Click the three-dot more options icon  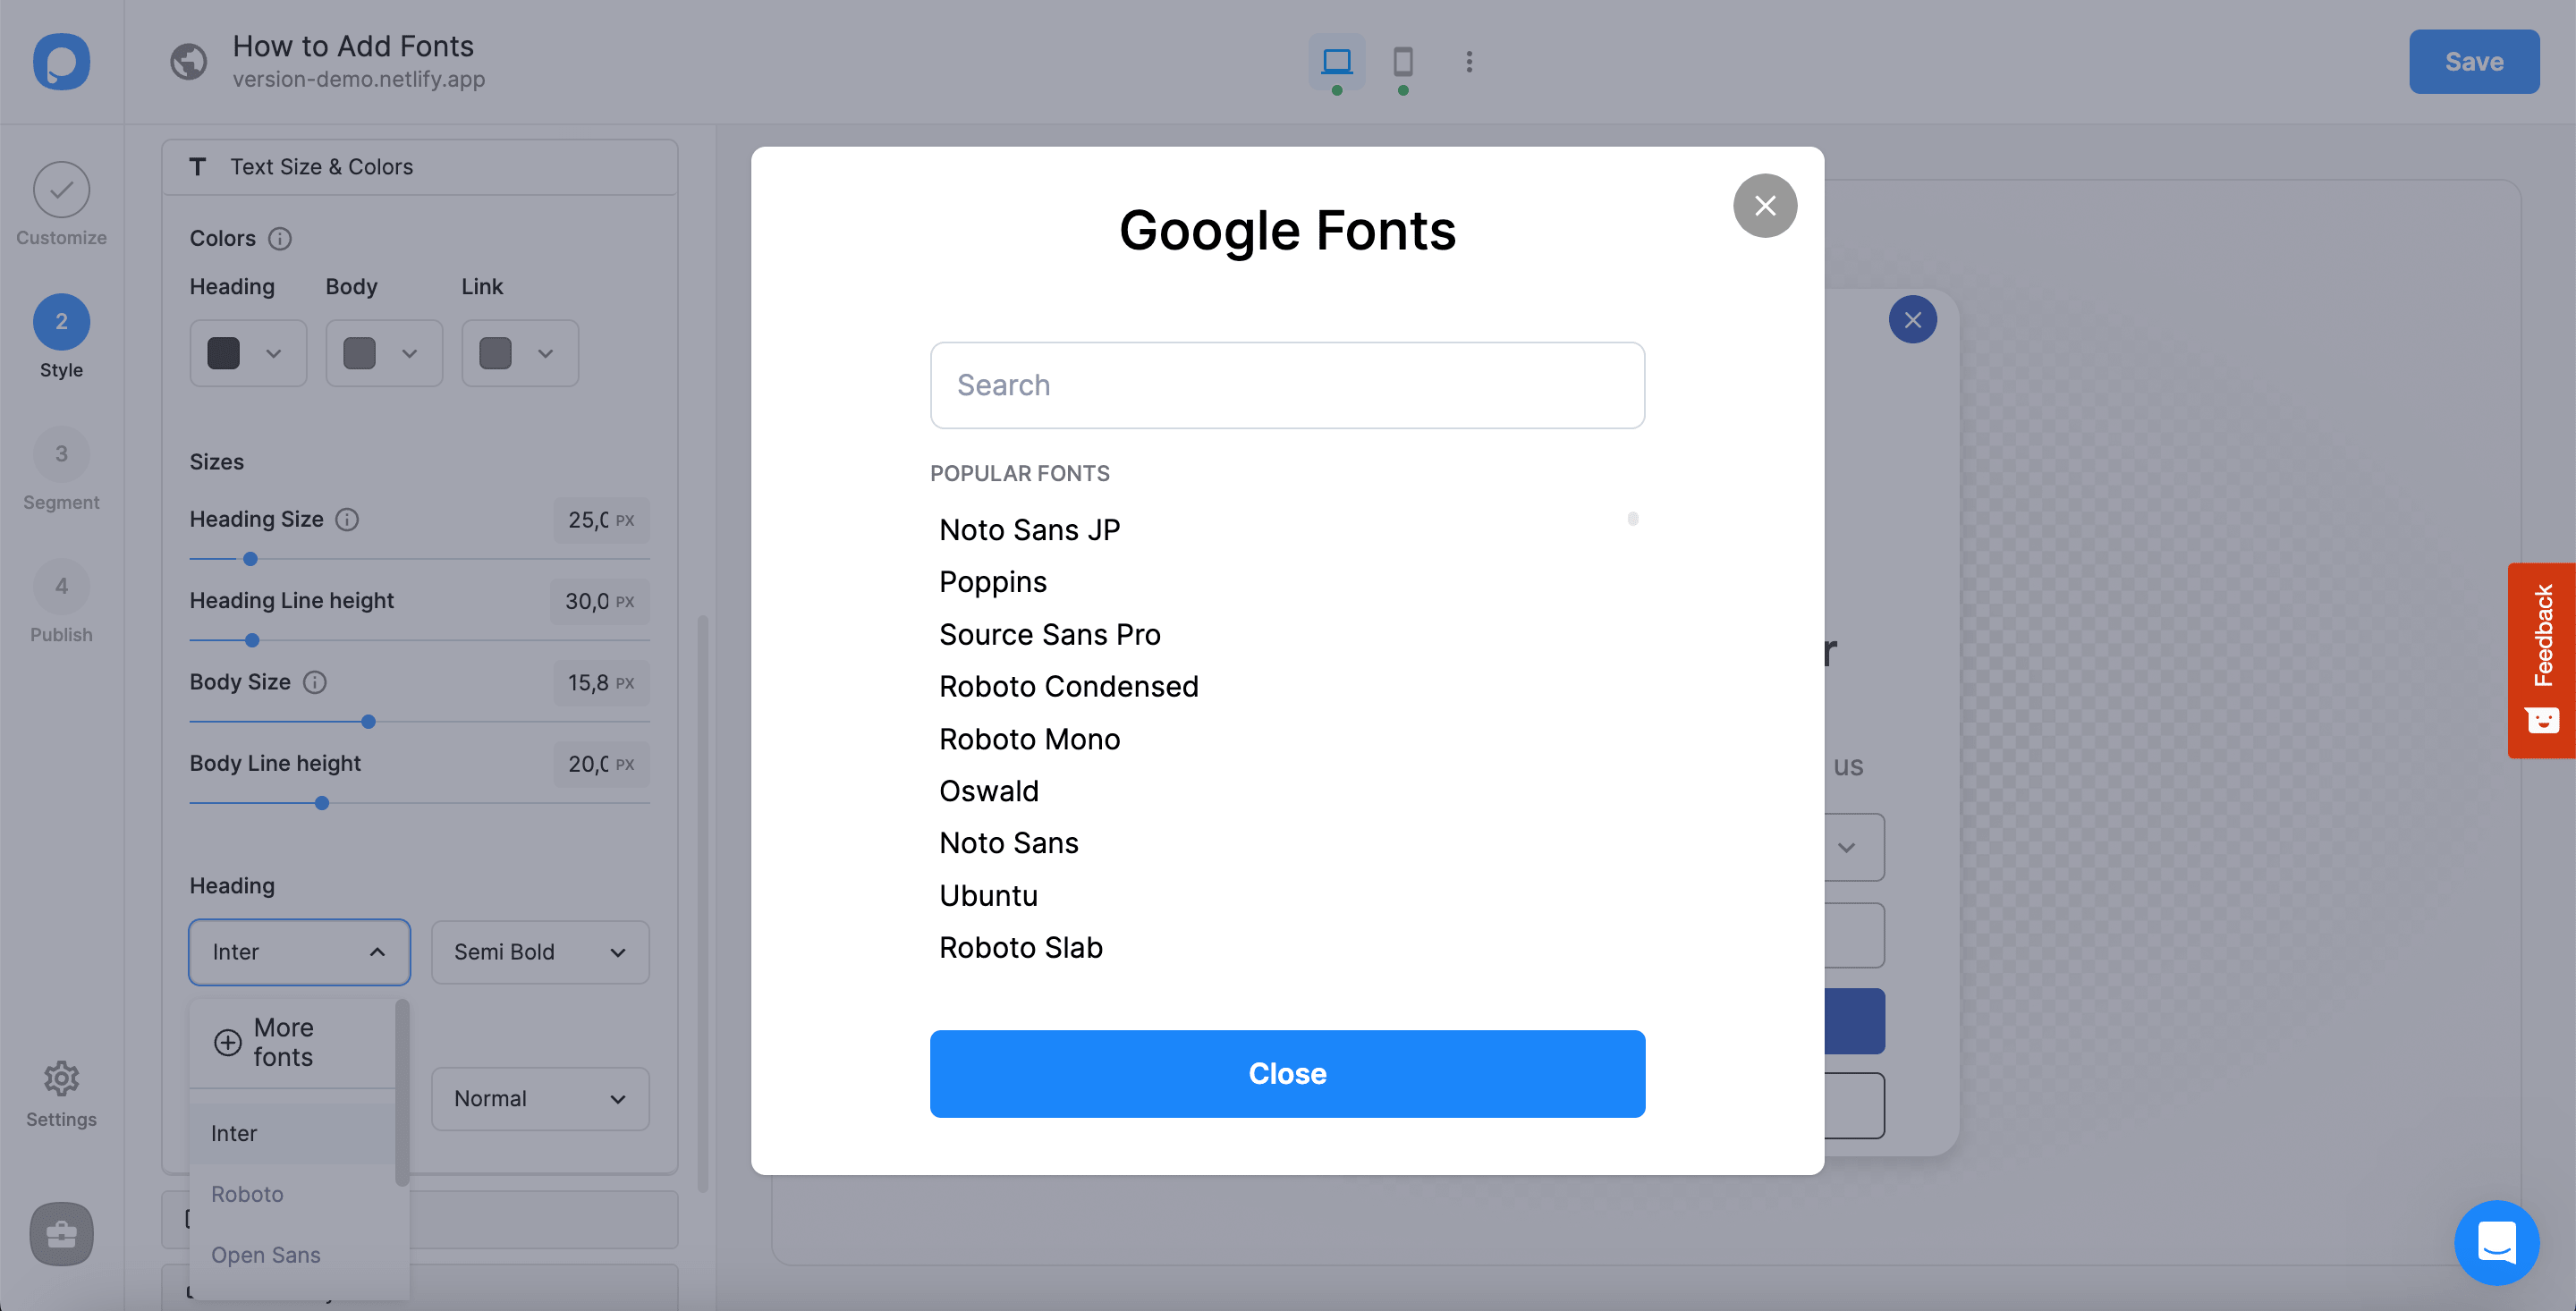tap(1470, 62)
